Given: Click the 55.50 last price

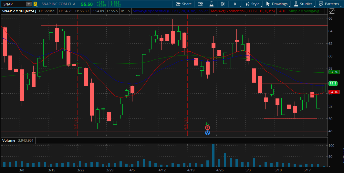Looking at the screenshot, I should click(x=87, y=4).
